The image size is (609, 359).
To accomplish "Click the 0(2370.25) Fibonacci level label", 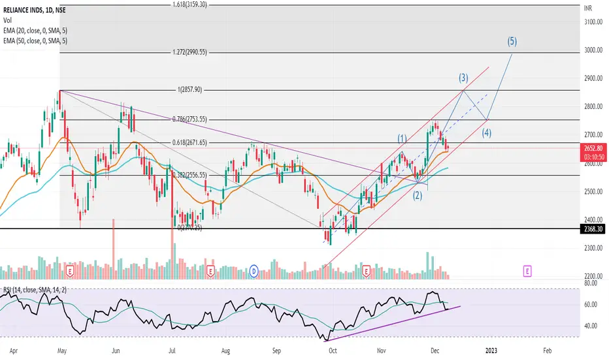I will pyautogui.click(x=189, y=228).
